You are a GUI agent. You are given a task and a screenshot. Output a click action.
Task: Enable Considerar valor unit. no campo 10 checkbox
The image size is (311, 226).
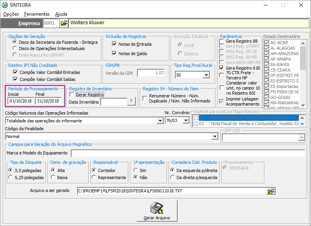click(x=222, y=88)
